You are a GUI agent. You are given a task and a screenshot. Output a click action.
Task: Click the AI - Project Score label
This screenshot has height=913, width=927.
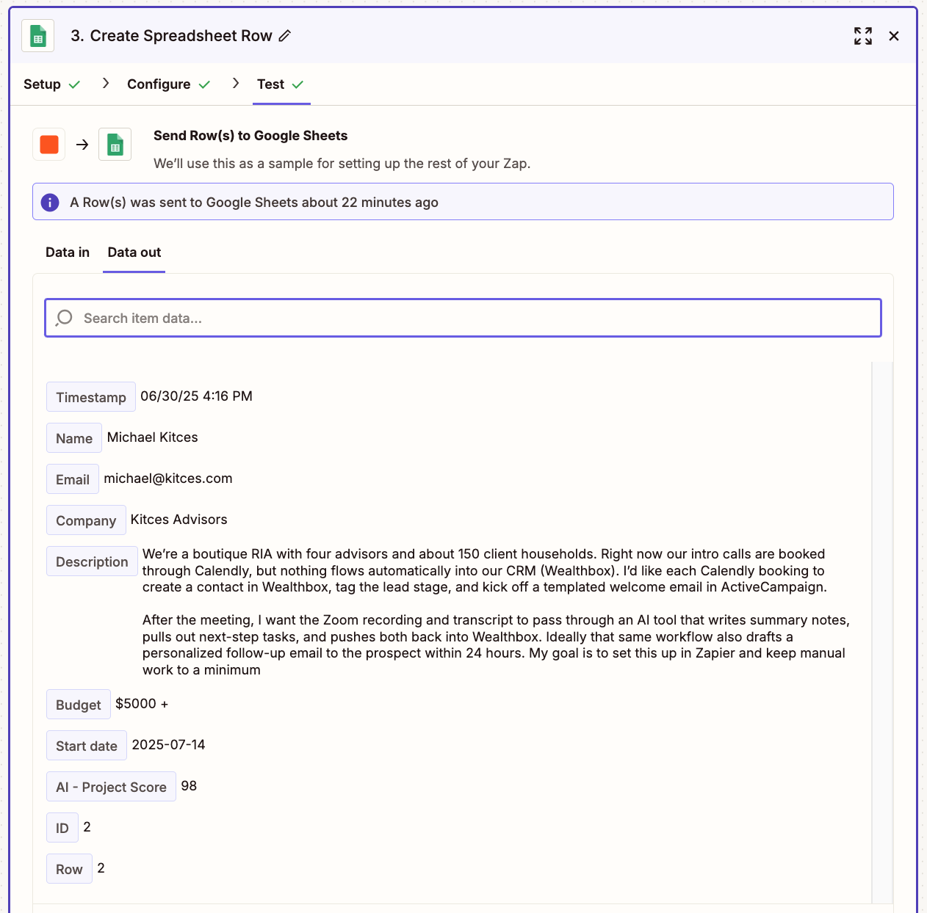pyautogui.click(x=111, y=787)
